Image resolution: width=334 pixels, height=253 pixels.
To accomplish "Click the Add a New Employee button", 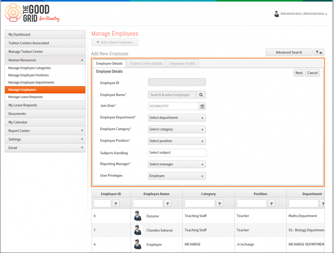I will pyautogui.click(x=115, y=42).
